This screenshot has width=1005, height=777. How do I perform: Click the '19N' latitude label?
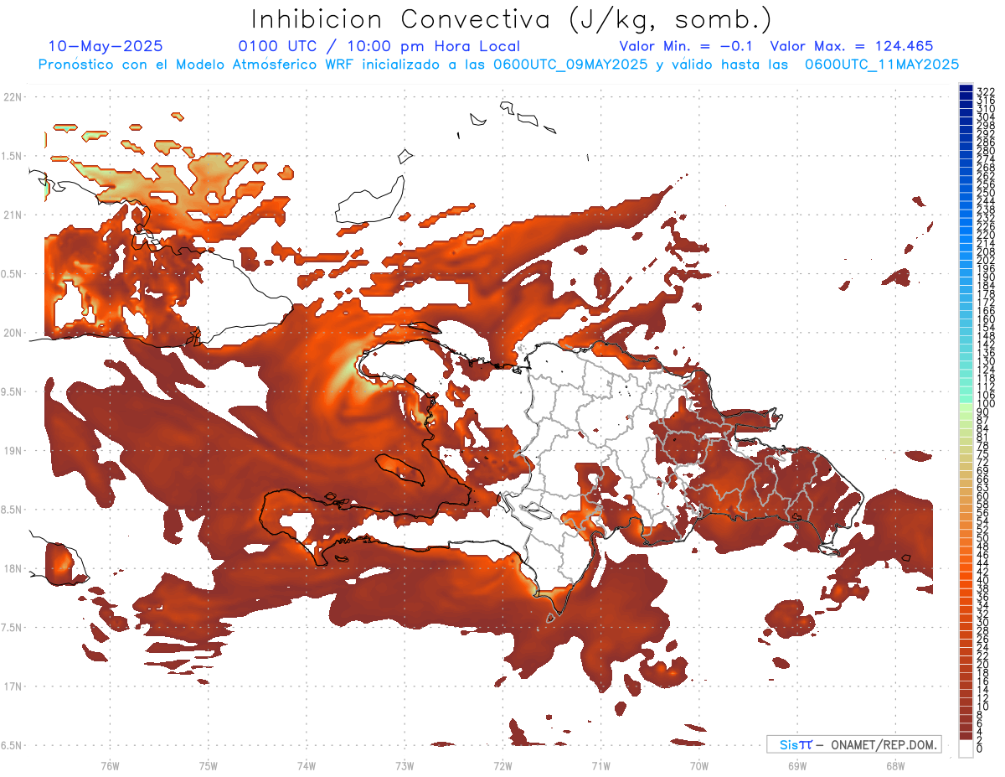click(x=13, y=451)
